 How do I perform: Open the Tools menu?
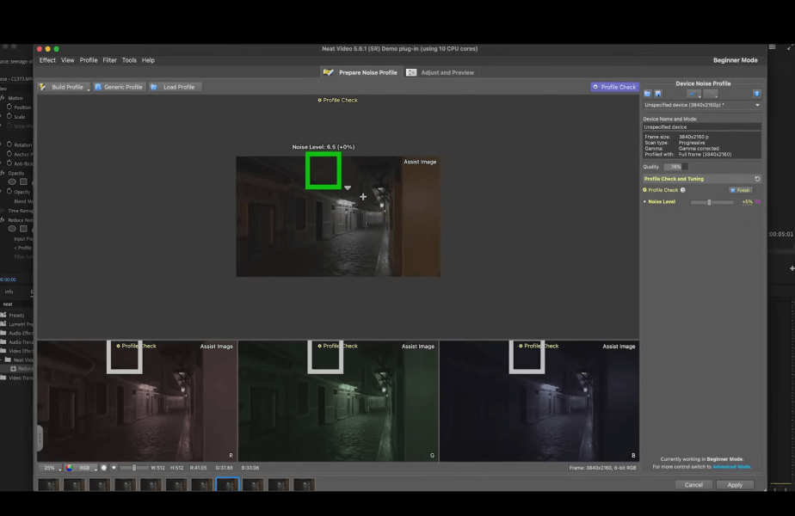(129, 60)
